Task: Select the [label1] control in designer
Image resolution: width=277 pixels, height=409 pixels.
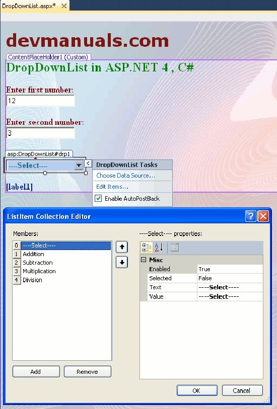Action: pos(19,187)
